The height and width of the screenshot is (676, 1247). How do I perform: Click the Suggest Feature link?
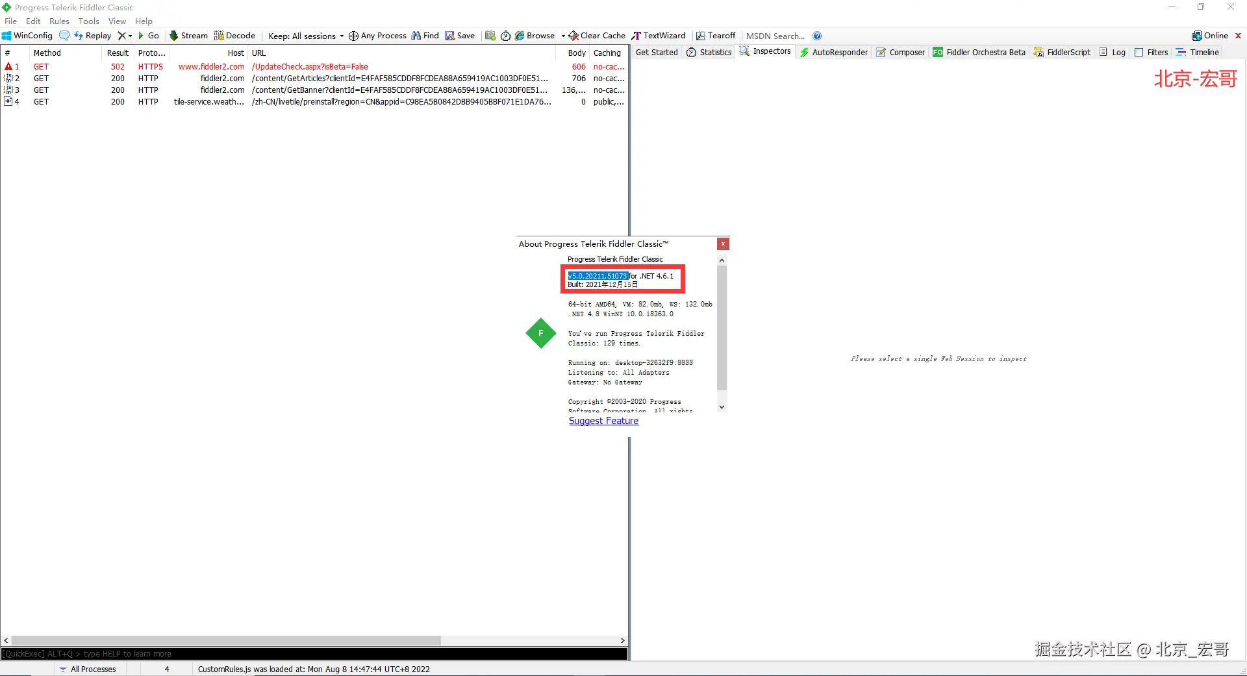(603, 421)
